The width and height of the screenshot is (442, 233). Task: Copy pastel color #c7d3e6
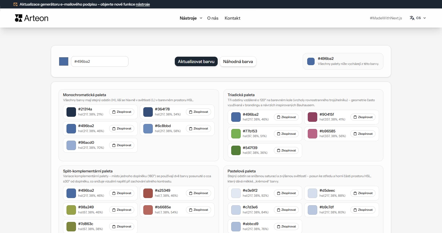(x=286, y=210)
